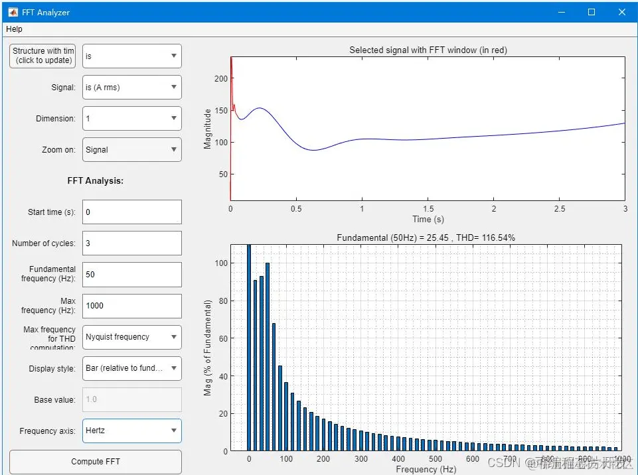This screenshot has width=638, height=475.
Task: Click the Max frequency field showing 1000
Action: click(x=132, y=306)
